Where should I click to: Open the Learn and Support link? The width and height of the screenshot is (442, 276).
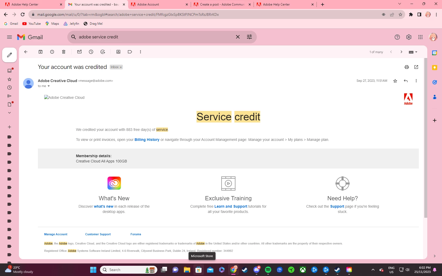[x=231, y=207]
